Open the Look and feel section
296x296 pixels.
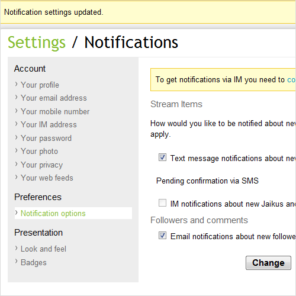click(x=43, y=249)
